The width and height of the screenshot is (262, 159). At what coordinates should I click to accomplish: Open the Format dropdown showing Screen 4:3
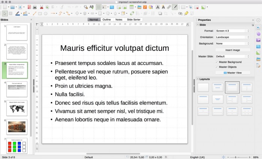tap(232, 31)
